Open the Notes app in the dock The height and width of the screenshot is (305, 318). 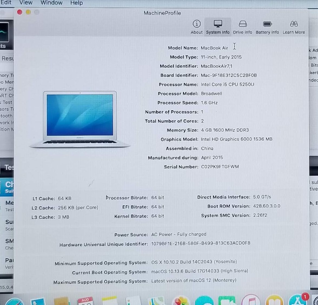click(110, 301)
